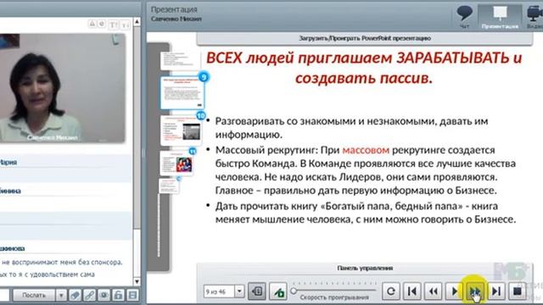Decrease chat font size with T↓ icon
This screenshot has width=543, height=305.
point(125,25)
